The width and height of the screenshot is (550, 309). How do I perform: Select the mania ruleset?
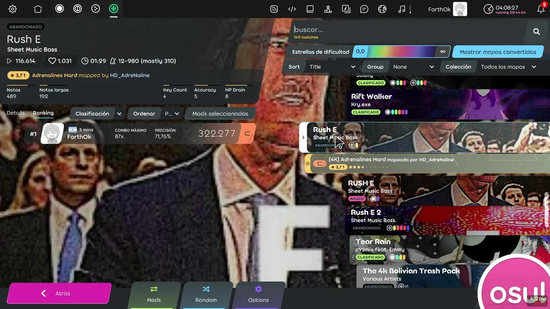(113, 9)
